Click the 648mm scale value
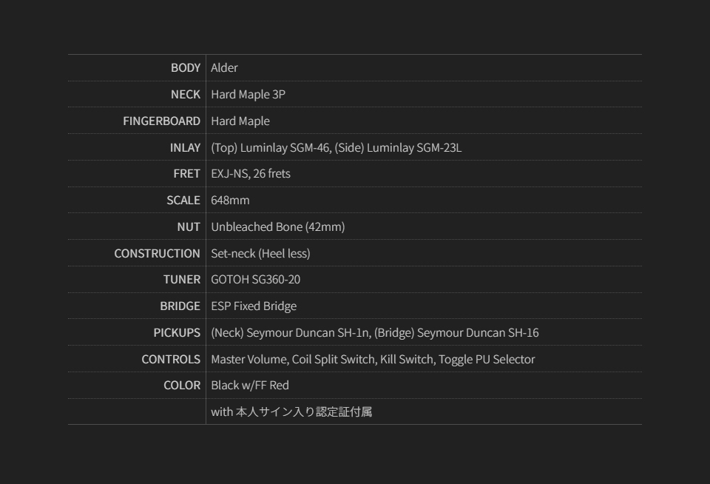The width and height of the screenshot is (710, 484). point(230,201)
